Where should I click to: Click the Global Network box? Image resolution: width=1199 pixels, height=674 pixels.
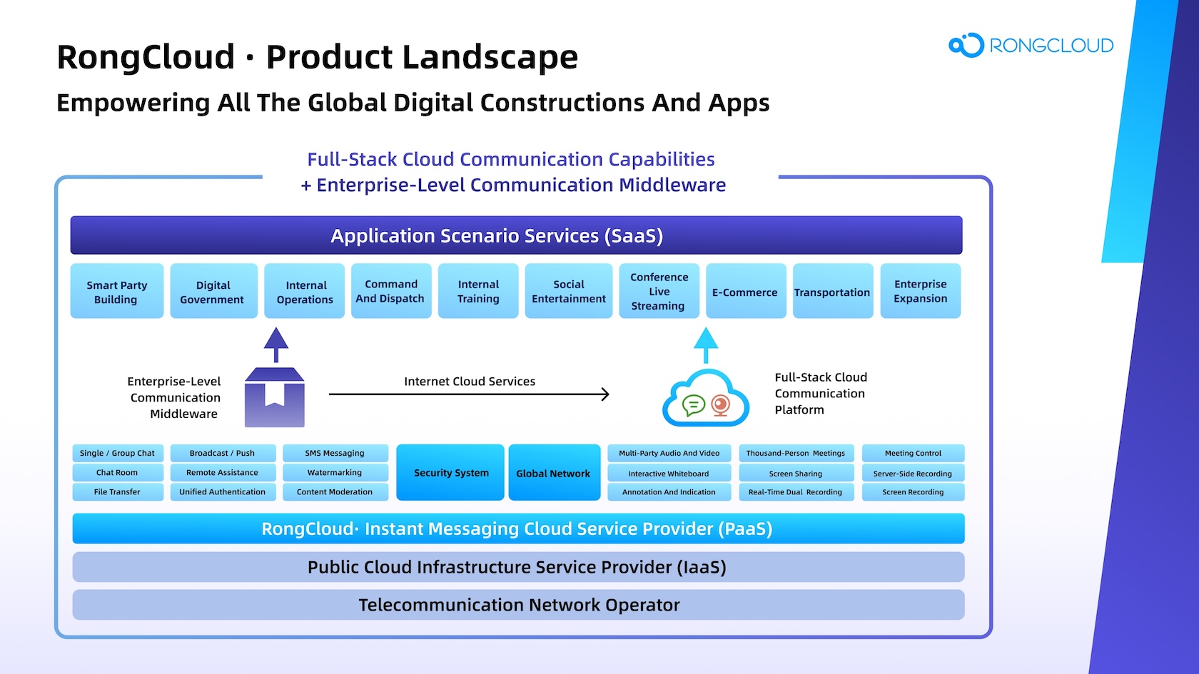555,472
